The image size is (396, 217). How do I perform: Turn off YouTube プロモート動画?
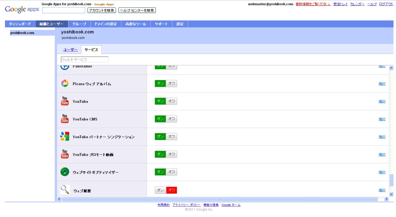click(171, 154)
